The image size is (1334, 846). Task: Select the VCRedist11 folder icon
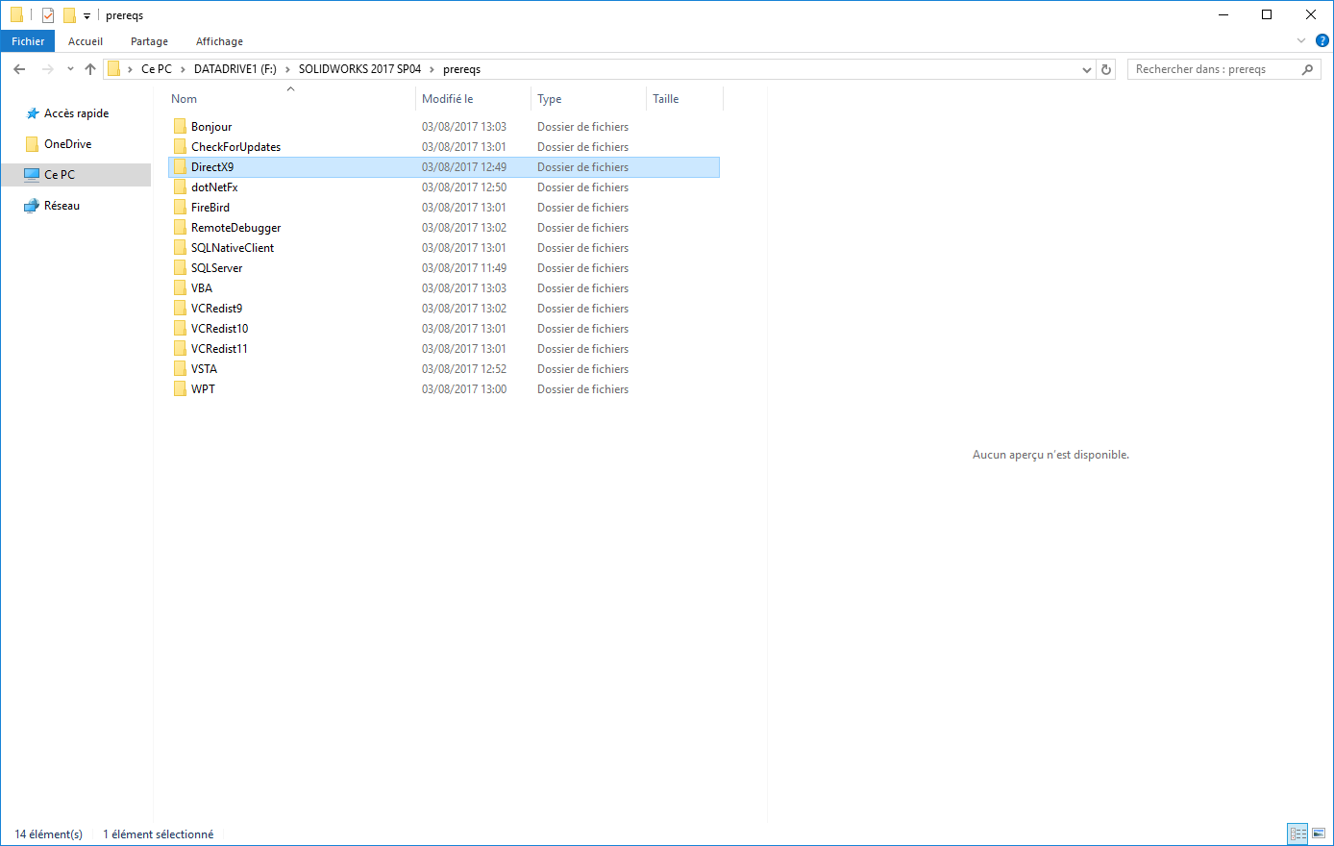(180, 349)
